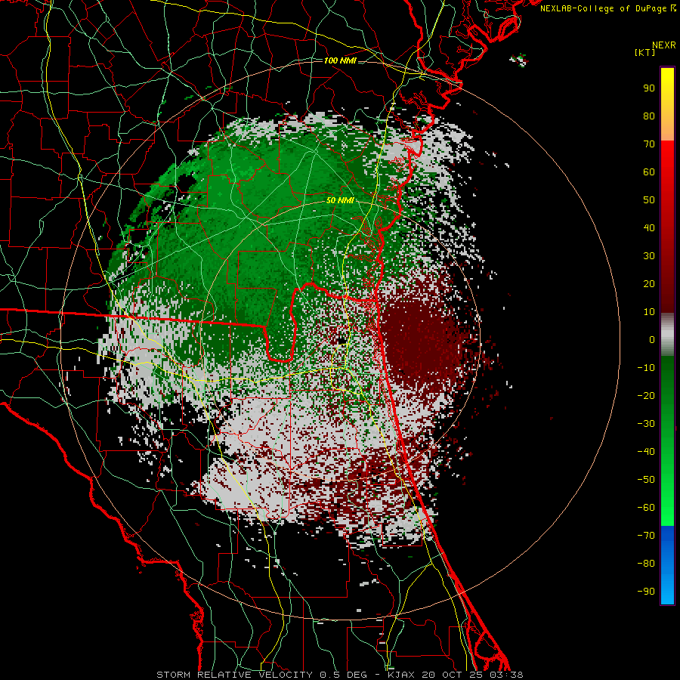The image size is (680, 680).
Task: Click the -50 value on the velocity scale
Action: point(646,480)
